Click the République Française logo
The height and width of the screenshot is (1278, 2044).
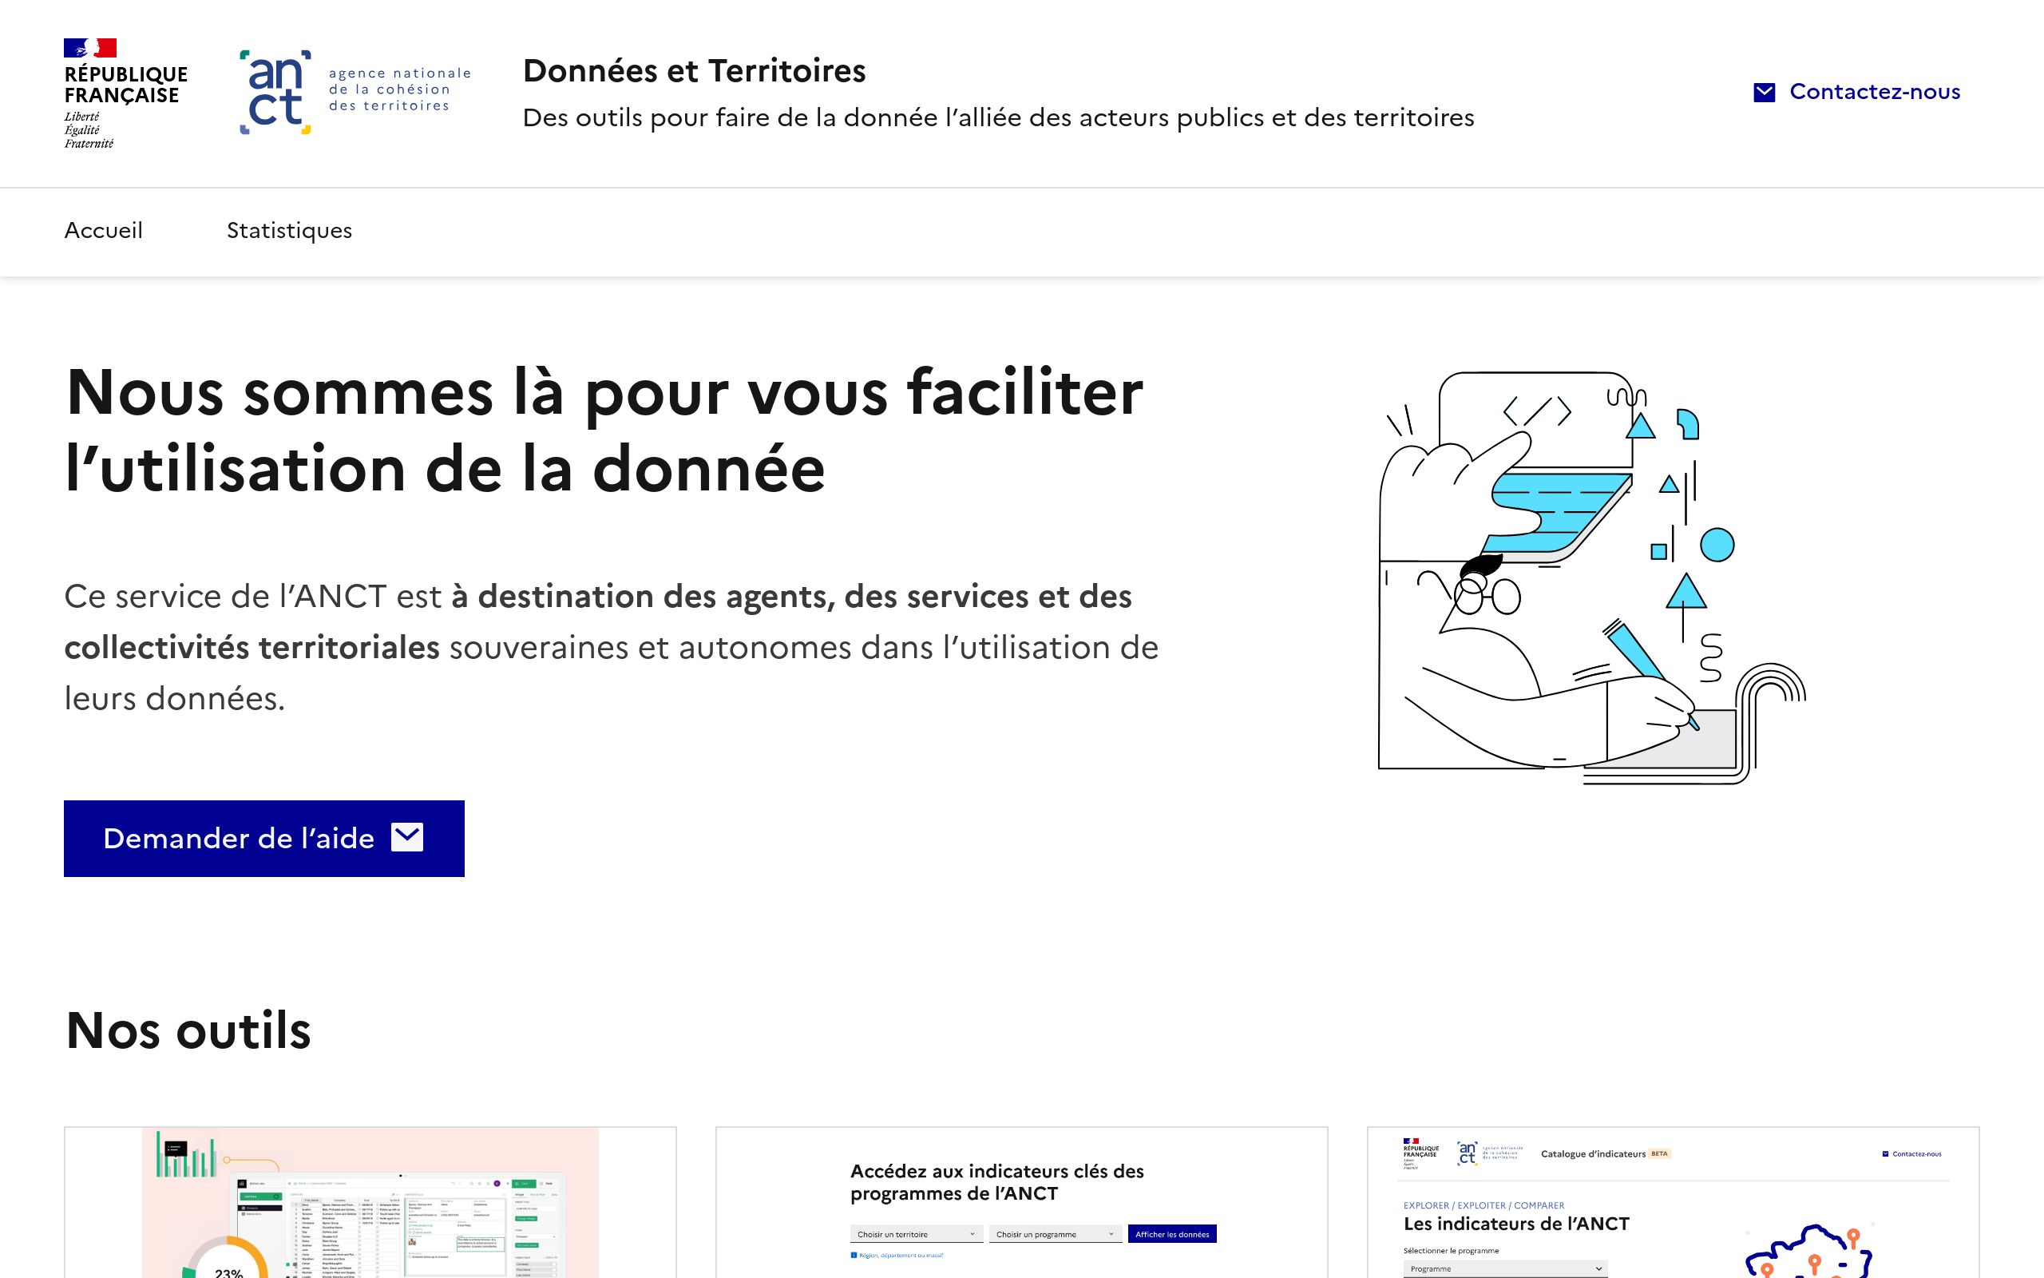pyautogui.click(x=125, y=93)
